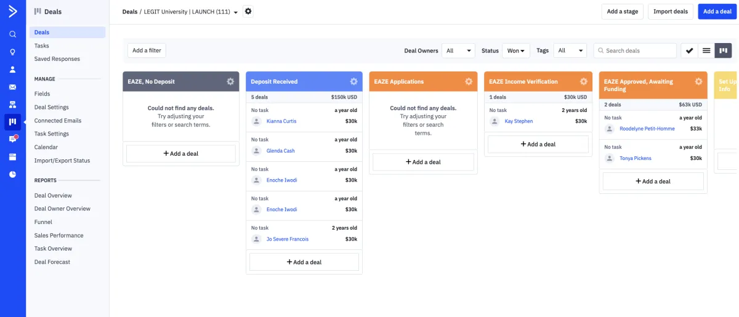Open the Contacts person icon in sidebar
Viewport: 739px width, 317px height.
(x=12, y=70)
